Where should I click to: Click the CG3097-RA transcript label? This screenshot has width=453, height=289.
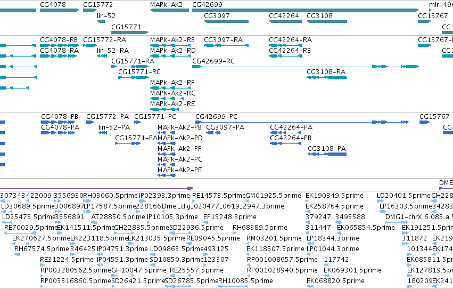pyautogui.click(x=224, y=39)
